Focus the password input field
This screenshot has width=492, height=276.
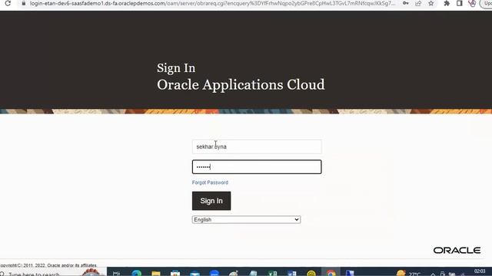point(257,167)
